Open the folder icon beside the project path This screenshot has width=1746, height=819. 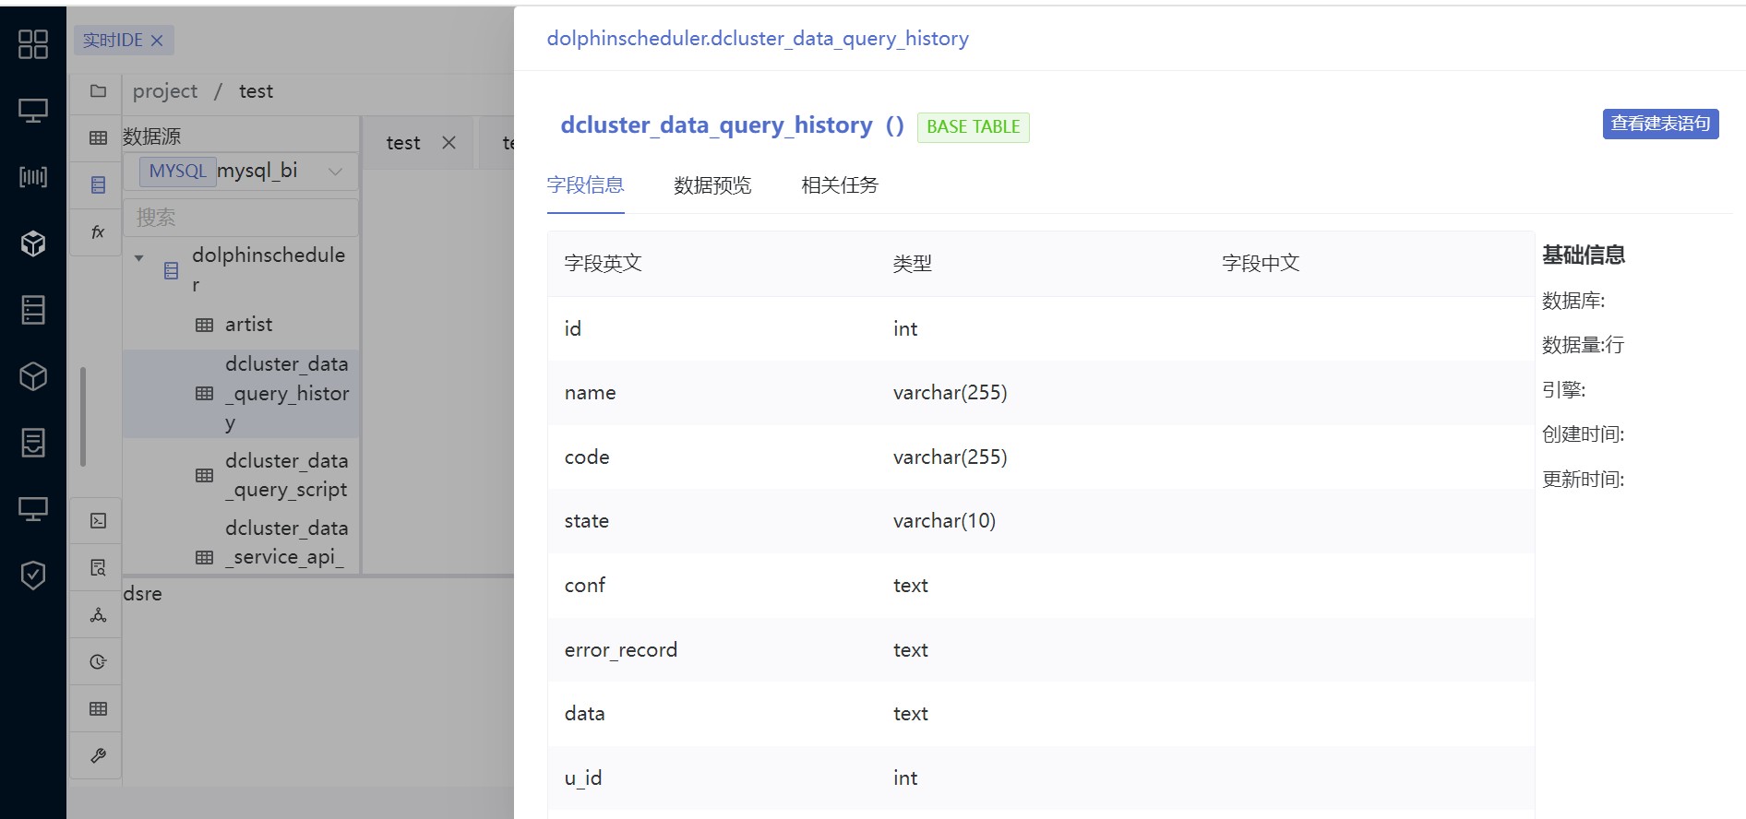(98, 90)
